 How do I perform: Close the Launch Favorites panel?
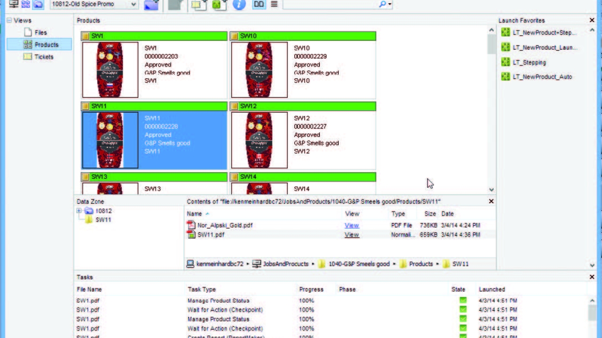(592, 20)
